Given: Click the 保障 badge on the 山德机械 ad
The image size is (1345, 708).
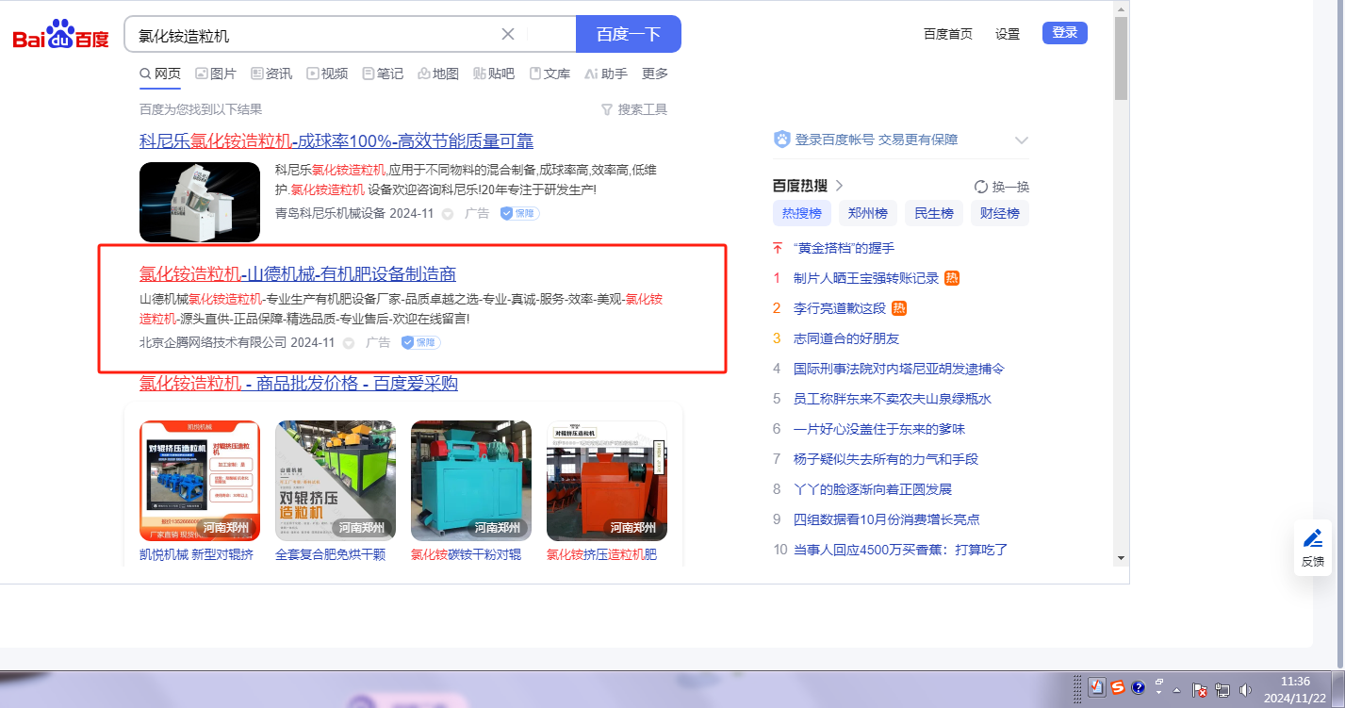Looking at the screenshot, I should [420, 342].
